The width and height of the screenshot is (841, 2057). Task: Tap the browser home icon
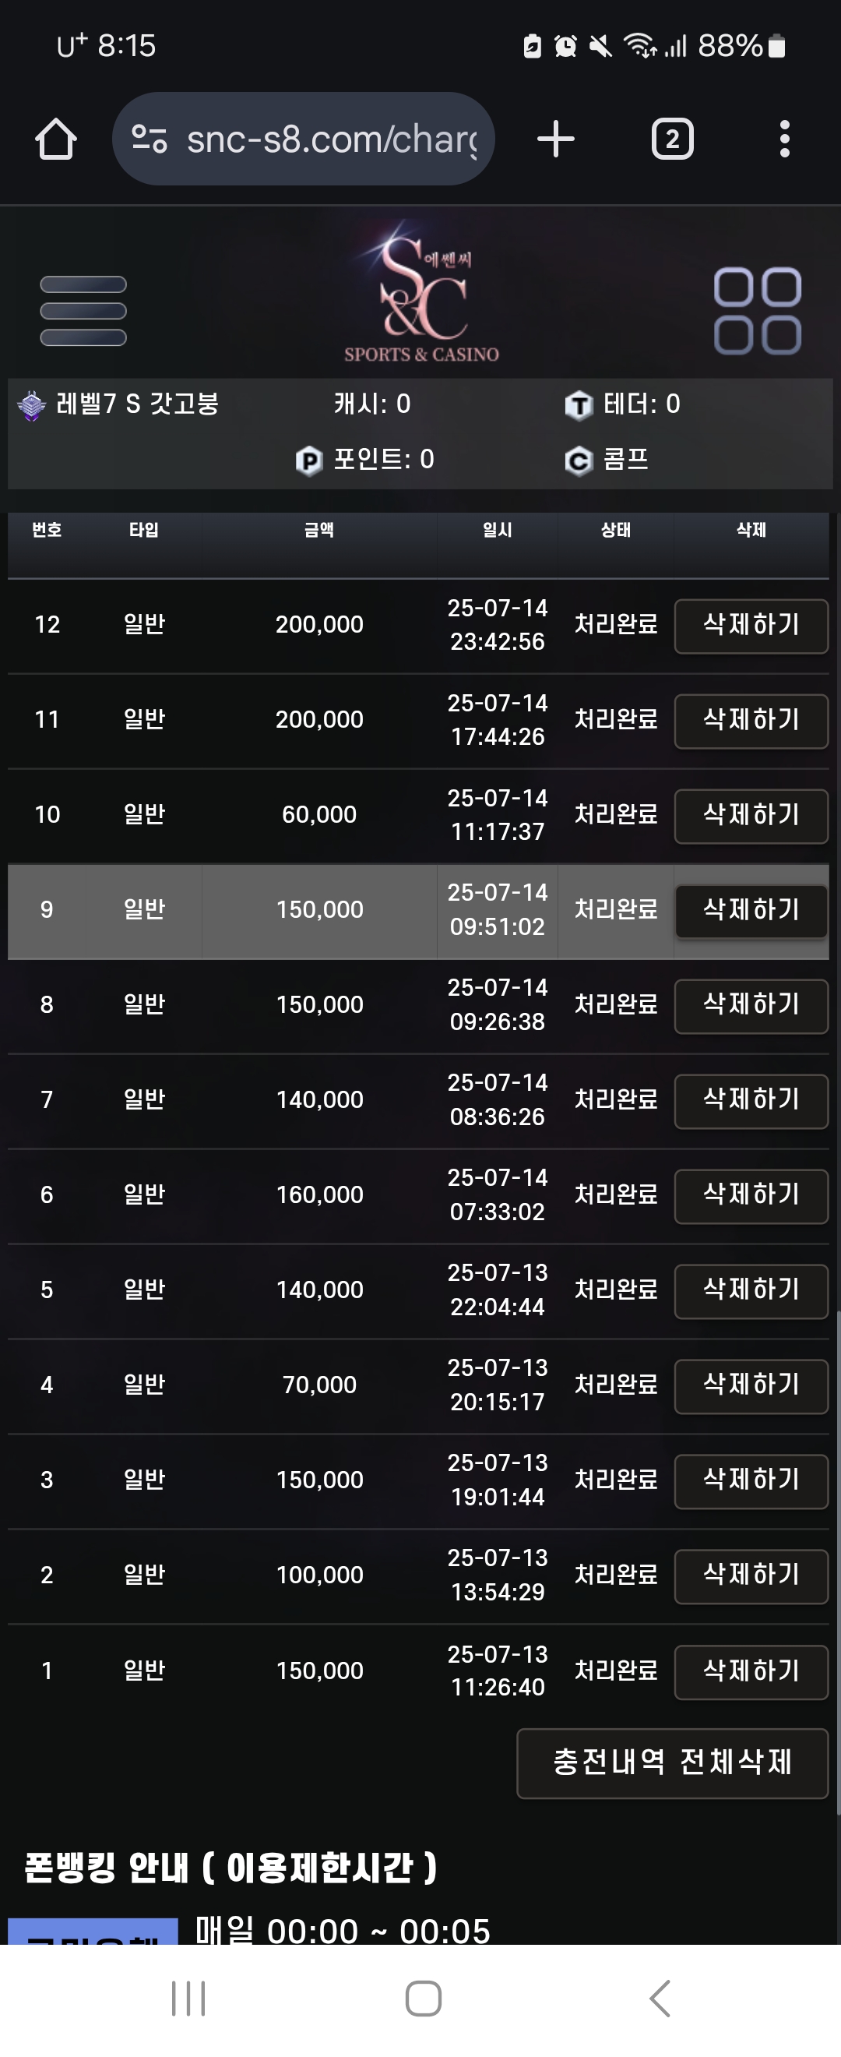click(x=56, y=139)
